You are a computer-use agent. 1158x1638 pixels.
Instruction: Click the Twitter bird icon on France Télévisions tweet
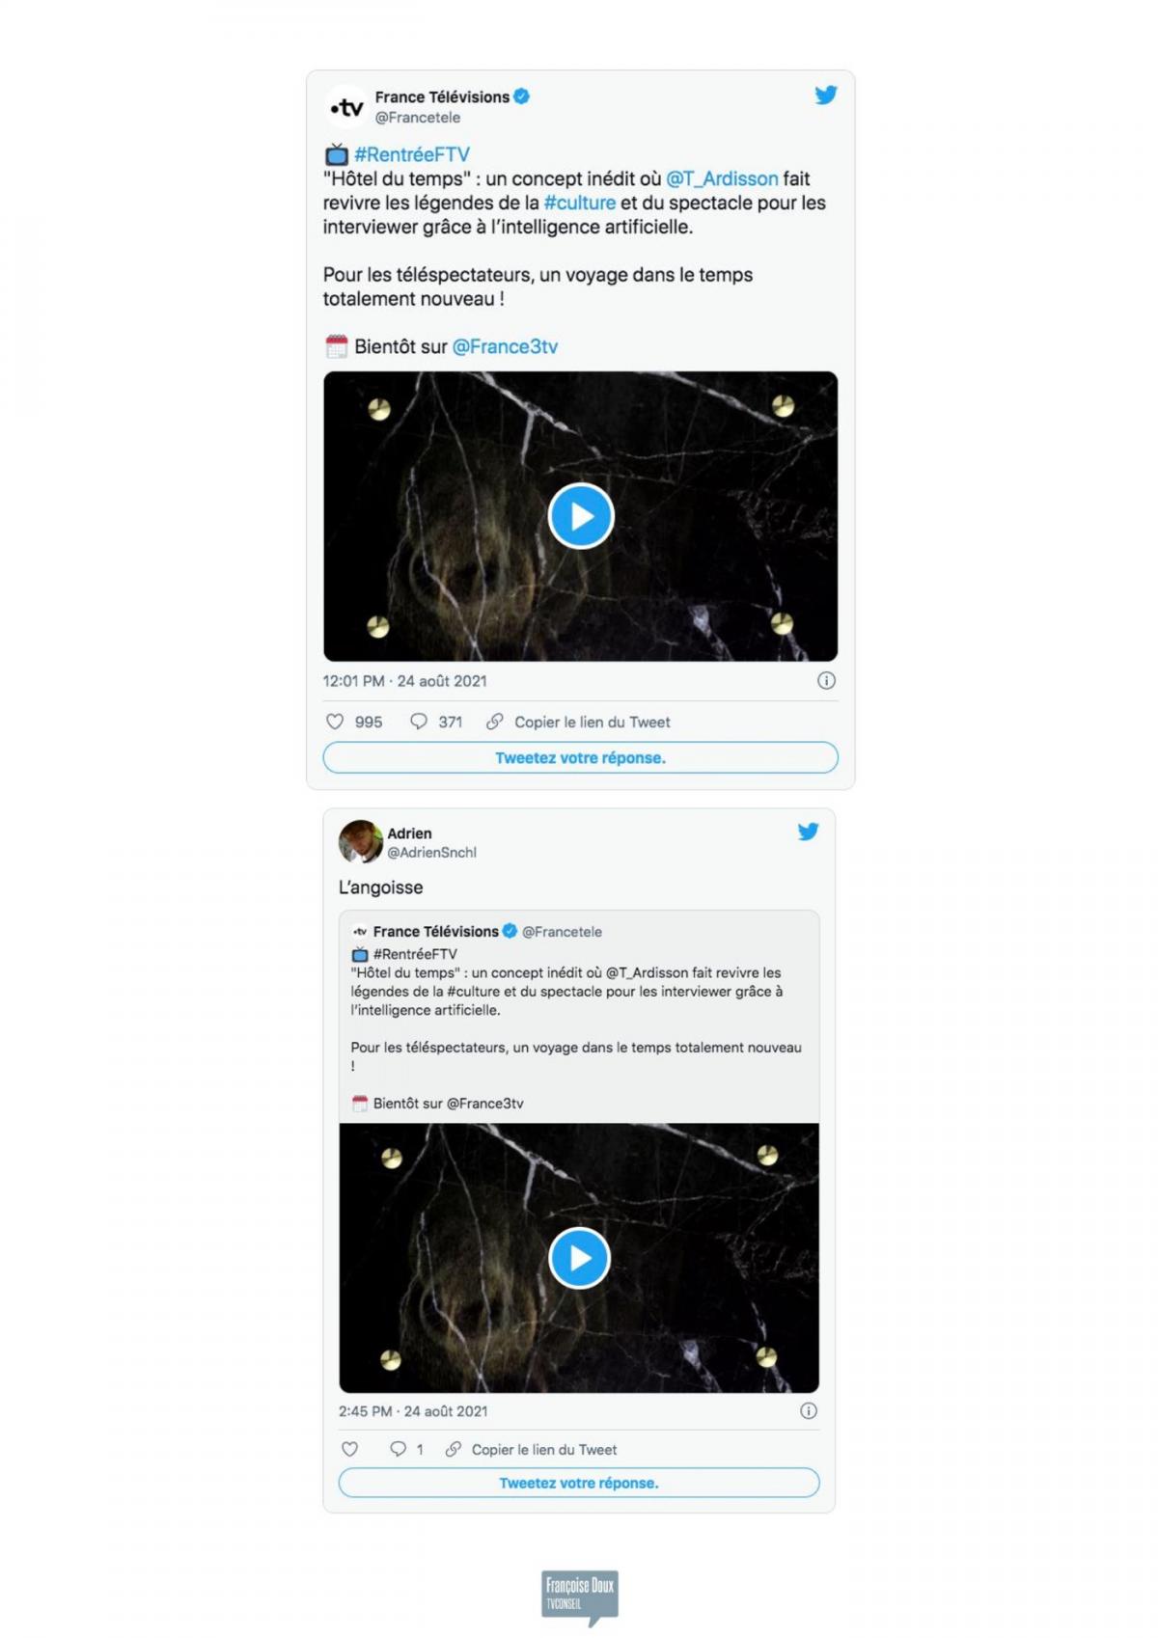(x=825, y=96)
